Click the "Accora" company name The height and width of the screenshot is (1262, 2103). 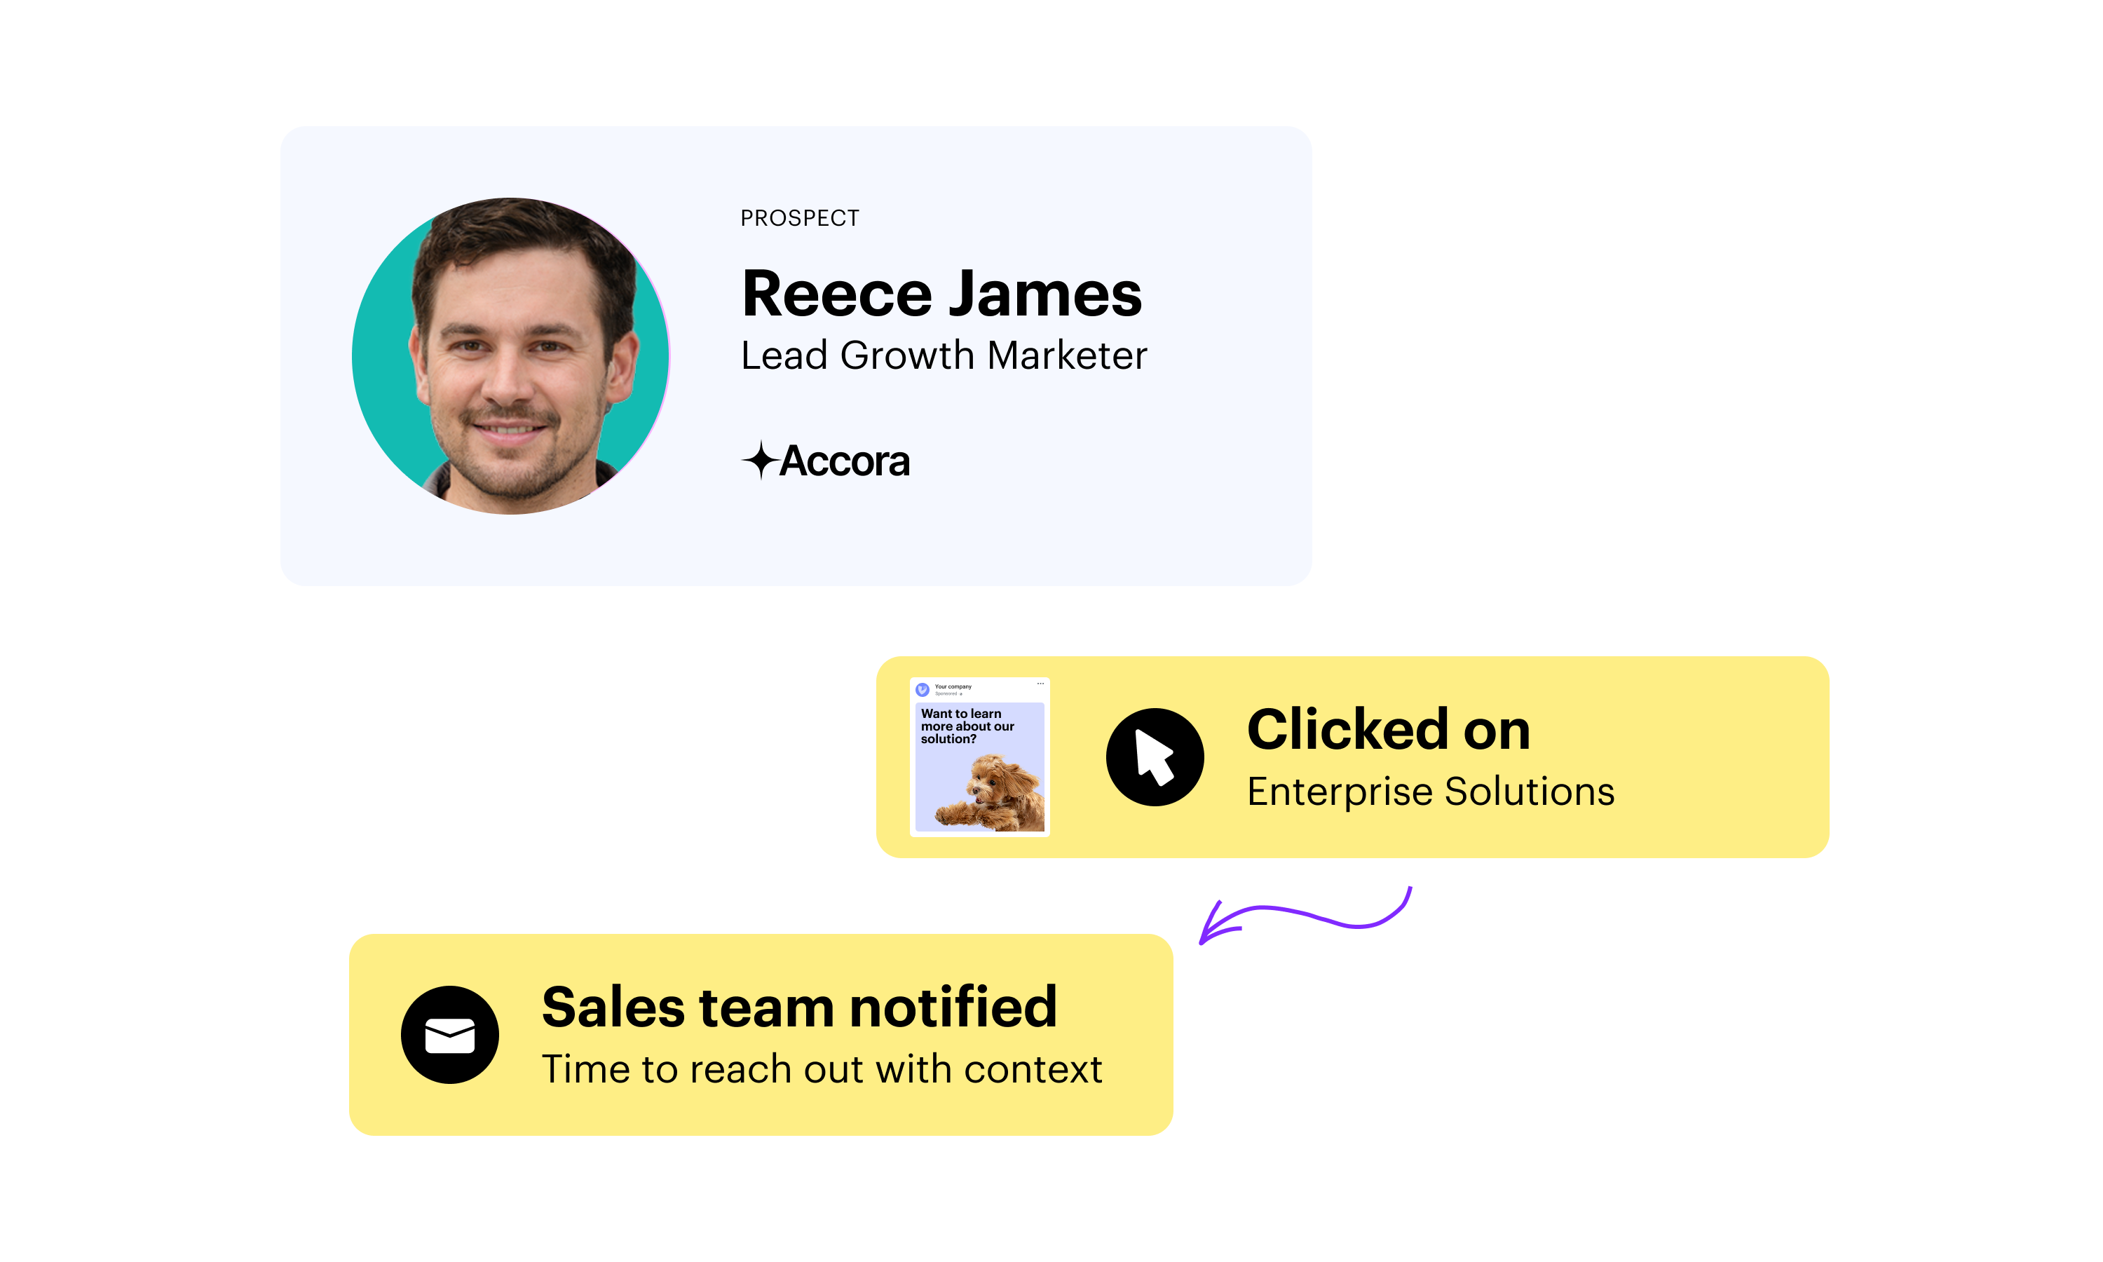(844, 461)
